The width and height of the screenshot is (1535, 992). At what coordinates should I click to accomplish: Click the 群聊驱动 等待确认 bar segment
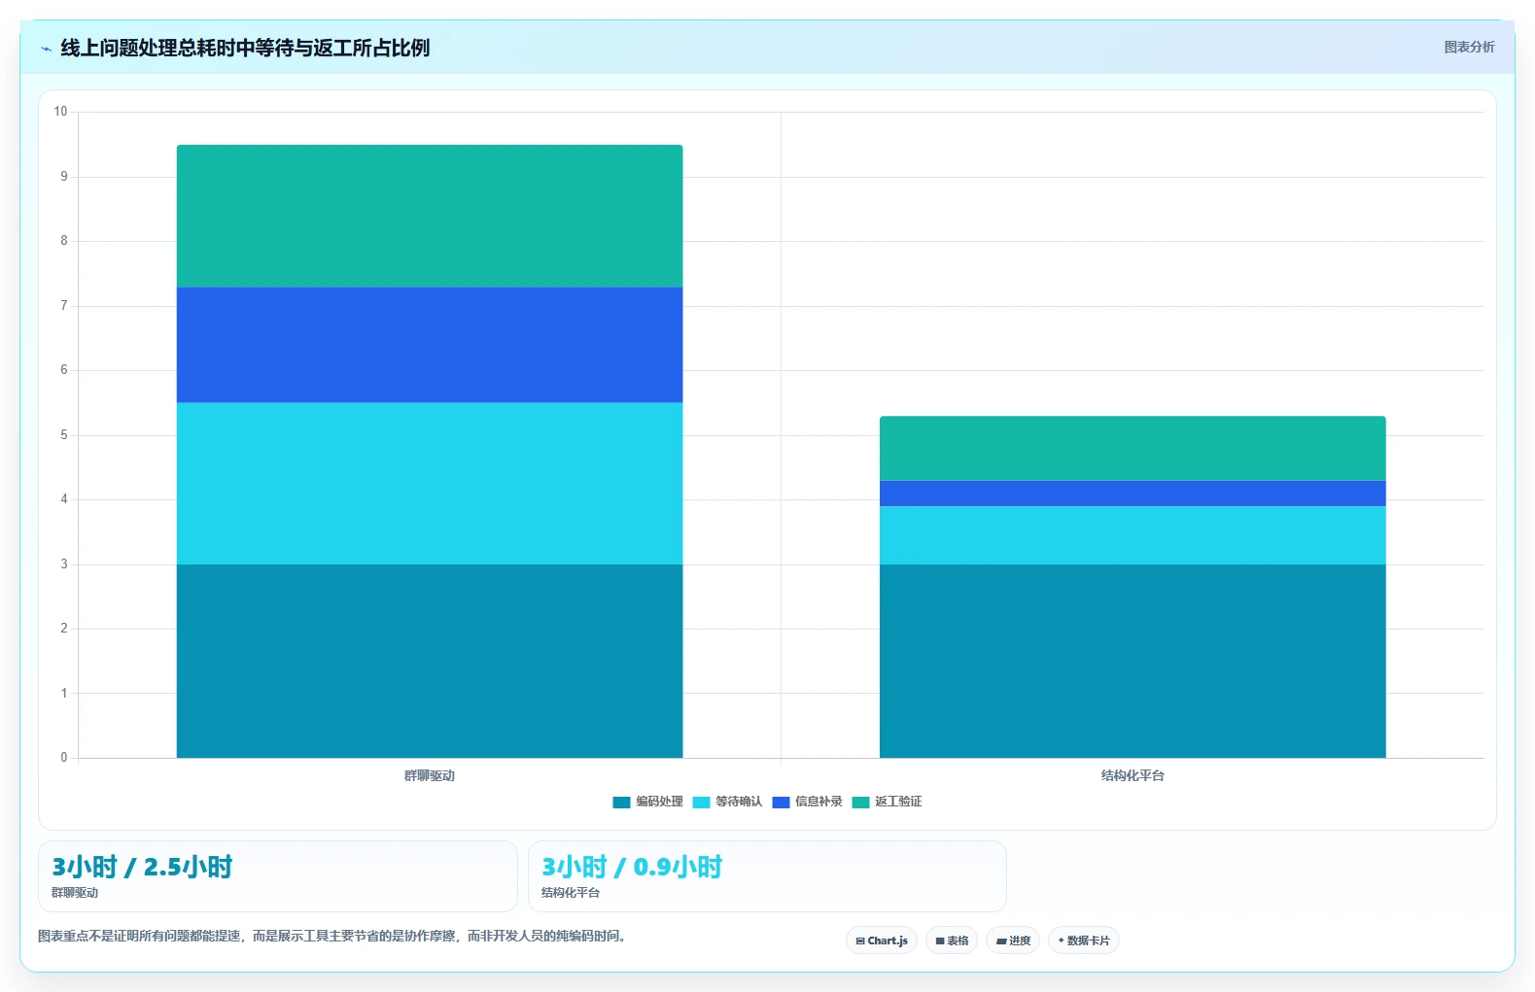coord(430,484)
